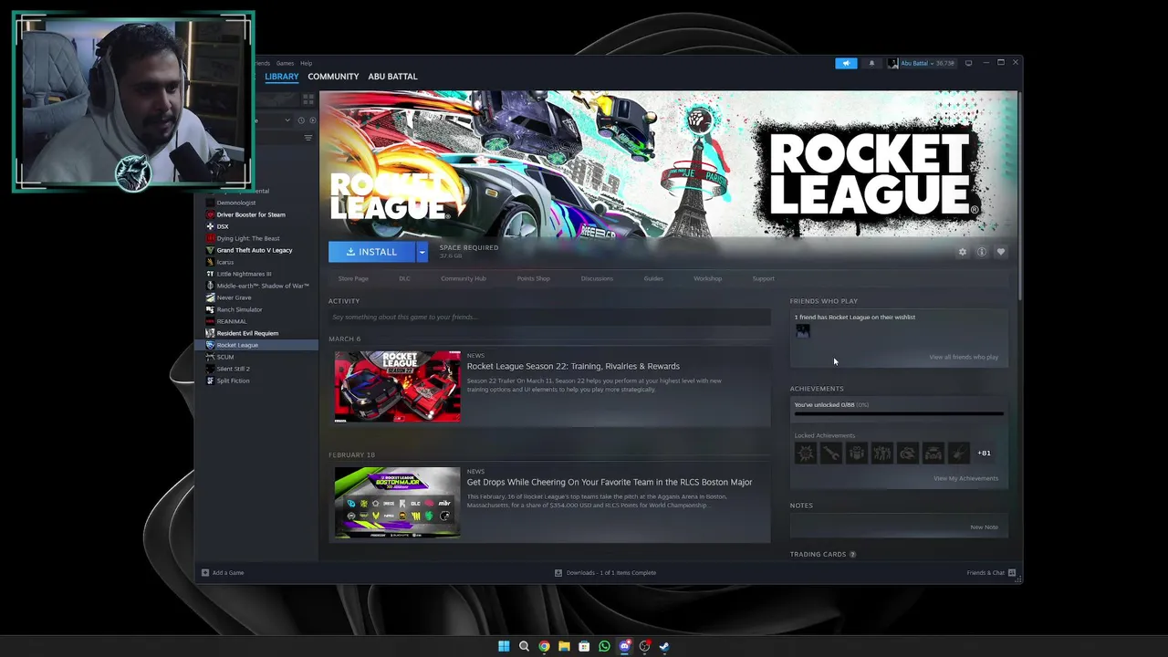Open Windows Start menu
The height and width of the screenshot is (657, 1168).
coord(504,646)
